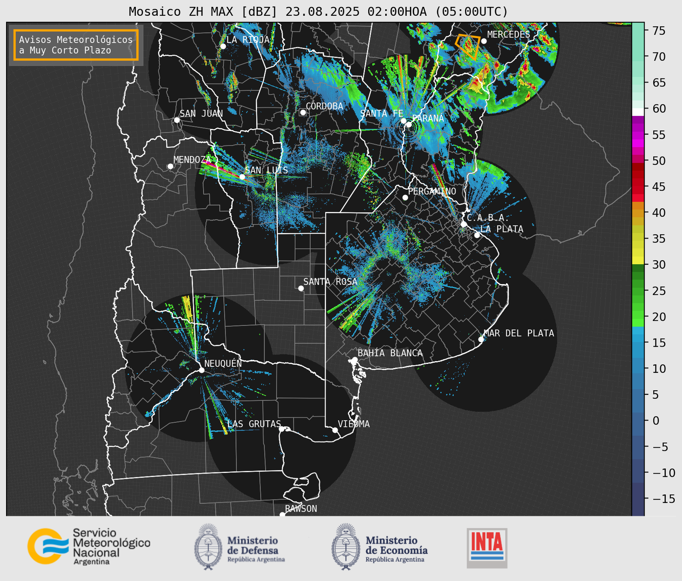
Task: Click the BAHÍA BLANCA city marker dot
Action: [355, 360]
